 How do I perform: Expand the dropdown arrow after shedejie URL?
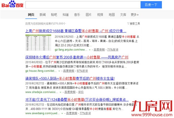click(x=60, y=92)
